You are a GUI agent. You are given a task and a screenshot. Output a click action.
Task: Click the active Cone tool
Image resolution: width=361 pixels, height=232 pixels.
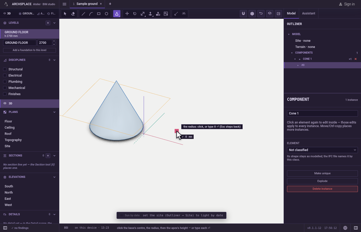click(117, 14)
